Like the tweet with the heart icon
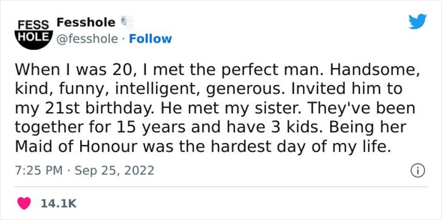The width and height of the screenshot is (442, 220). coord(24,203)
